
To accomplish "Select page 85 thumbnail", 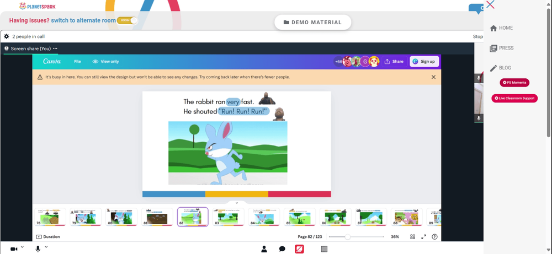I will pos(300,217).
